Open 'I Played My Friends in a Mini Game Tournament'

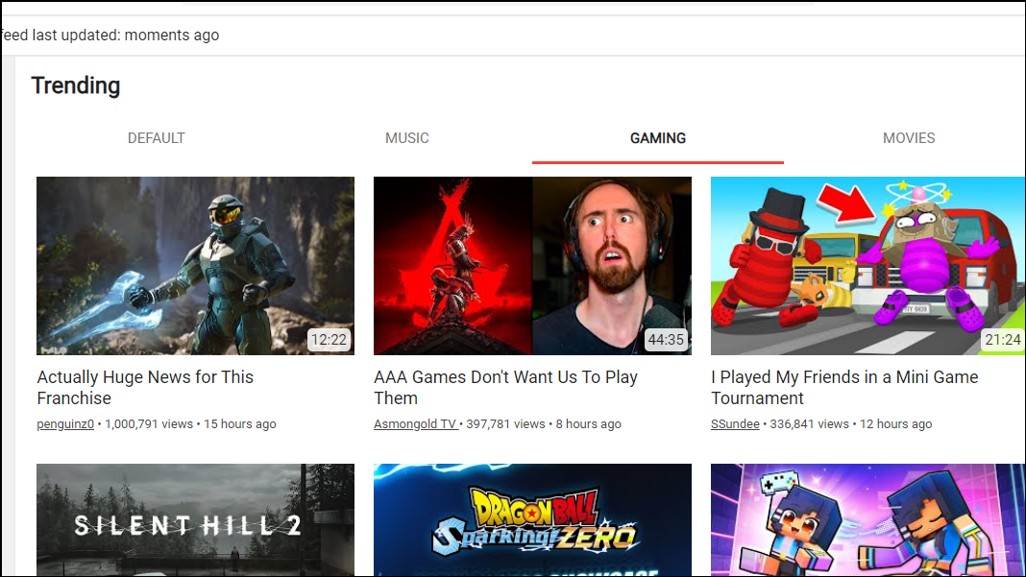844,387
